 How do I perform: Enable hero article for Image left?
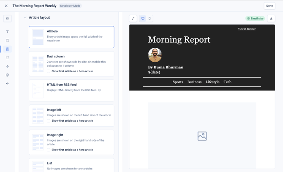click(x=49, y=121)
